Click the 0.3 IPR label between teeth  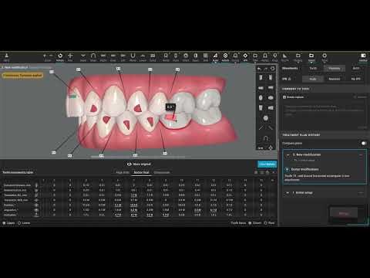coord(170,107)
